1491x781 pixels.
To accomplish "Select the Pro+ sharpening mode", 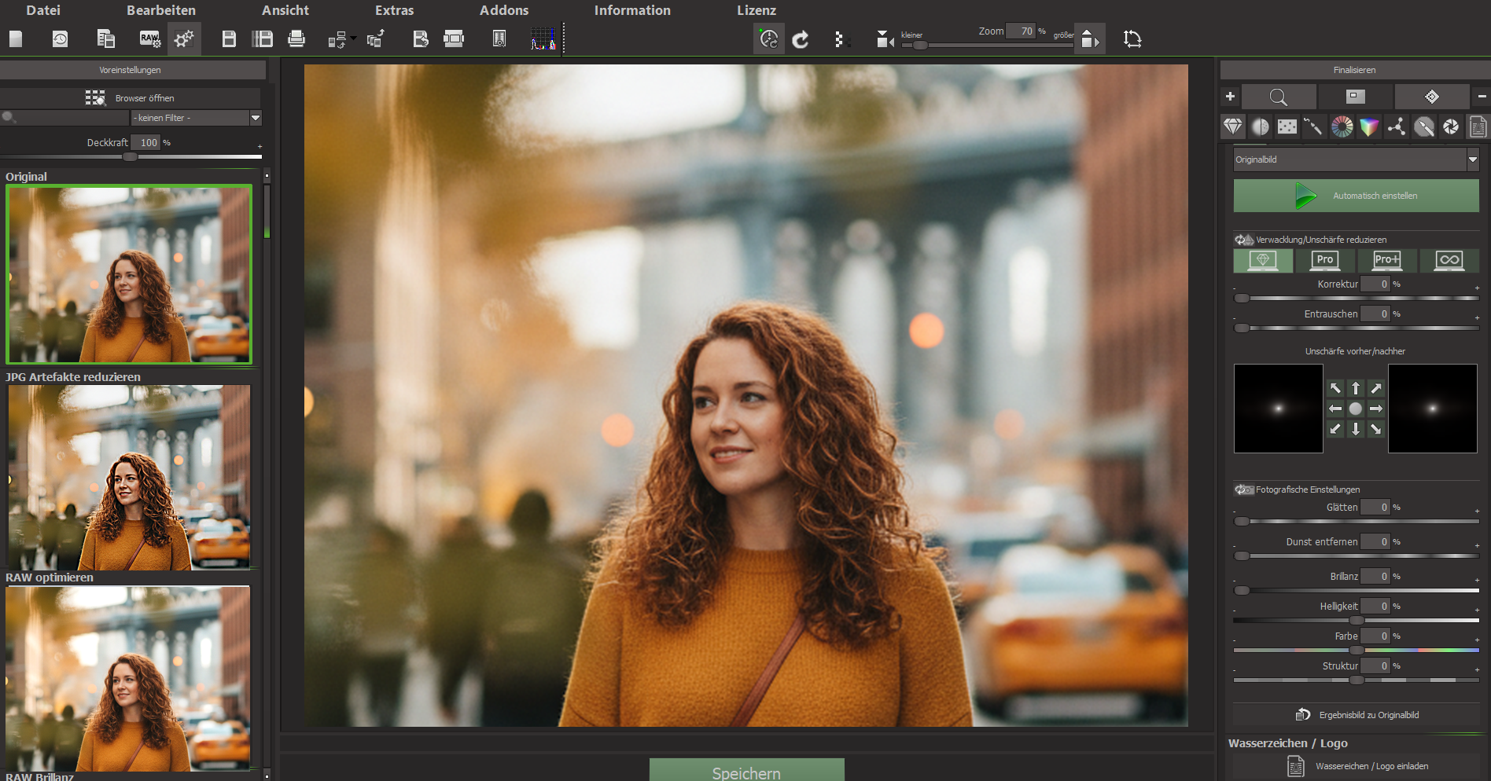I will (1387, 260).
